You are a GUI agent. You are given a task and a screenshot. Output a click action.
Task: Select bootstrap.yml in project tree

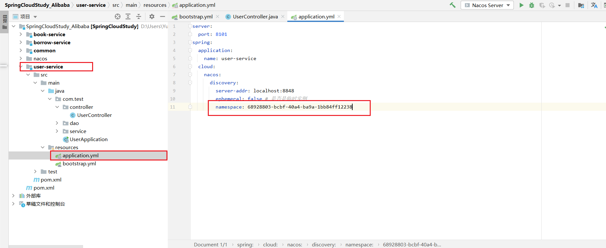click(x=79, y=164)
